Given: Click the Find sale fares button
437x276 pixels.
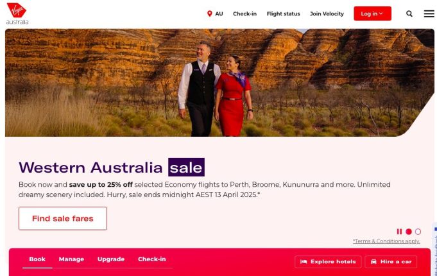Looking at the screenshot, I should pos(63,219).
